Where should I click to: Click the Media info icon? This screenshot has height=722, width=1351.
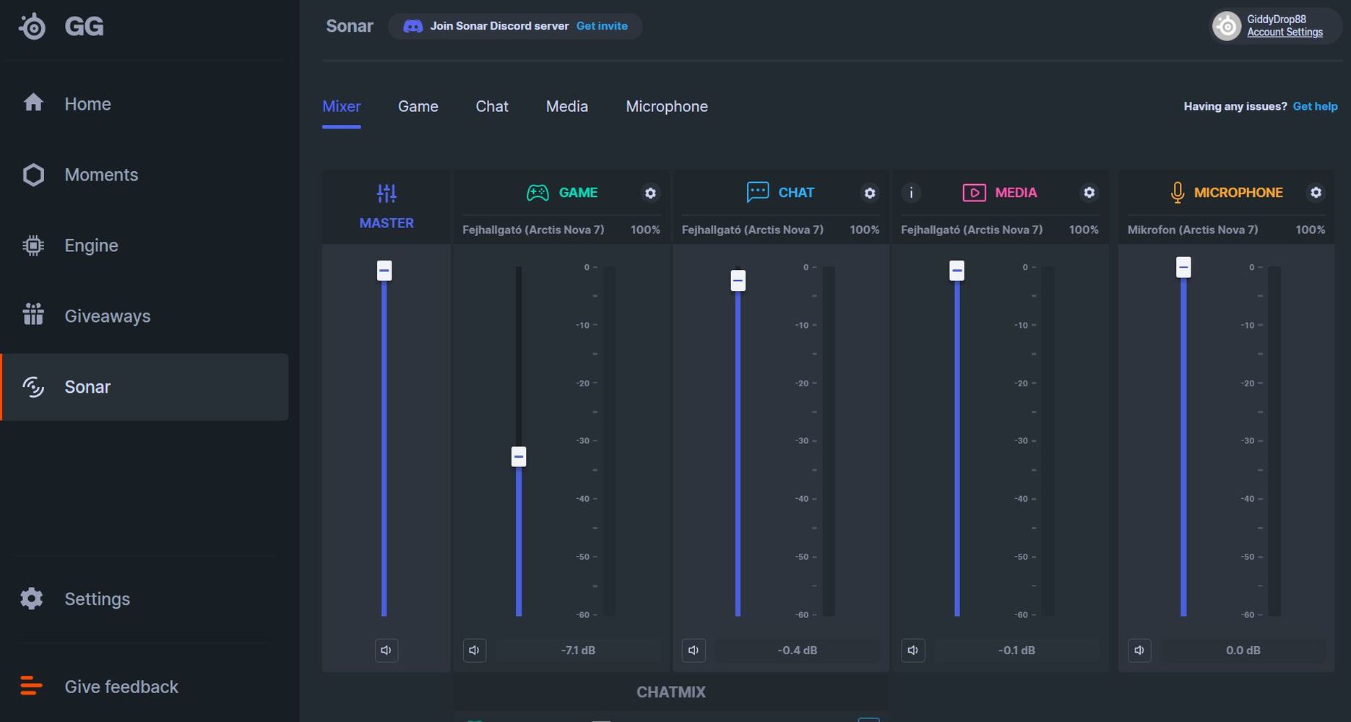pos(911,193)
